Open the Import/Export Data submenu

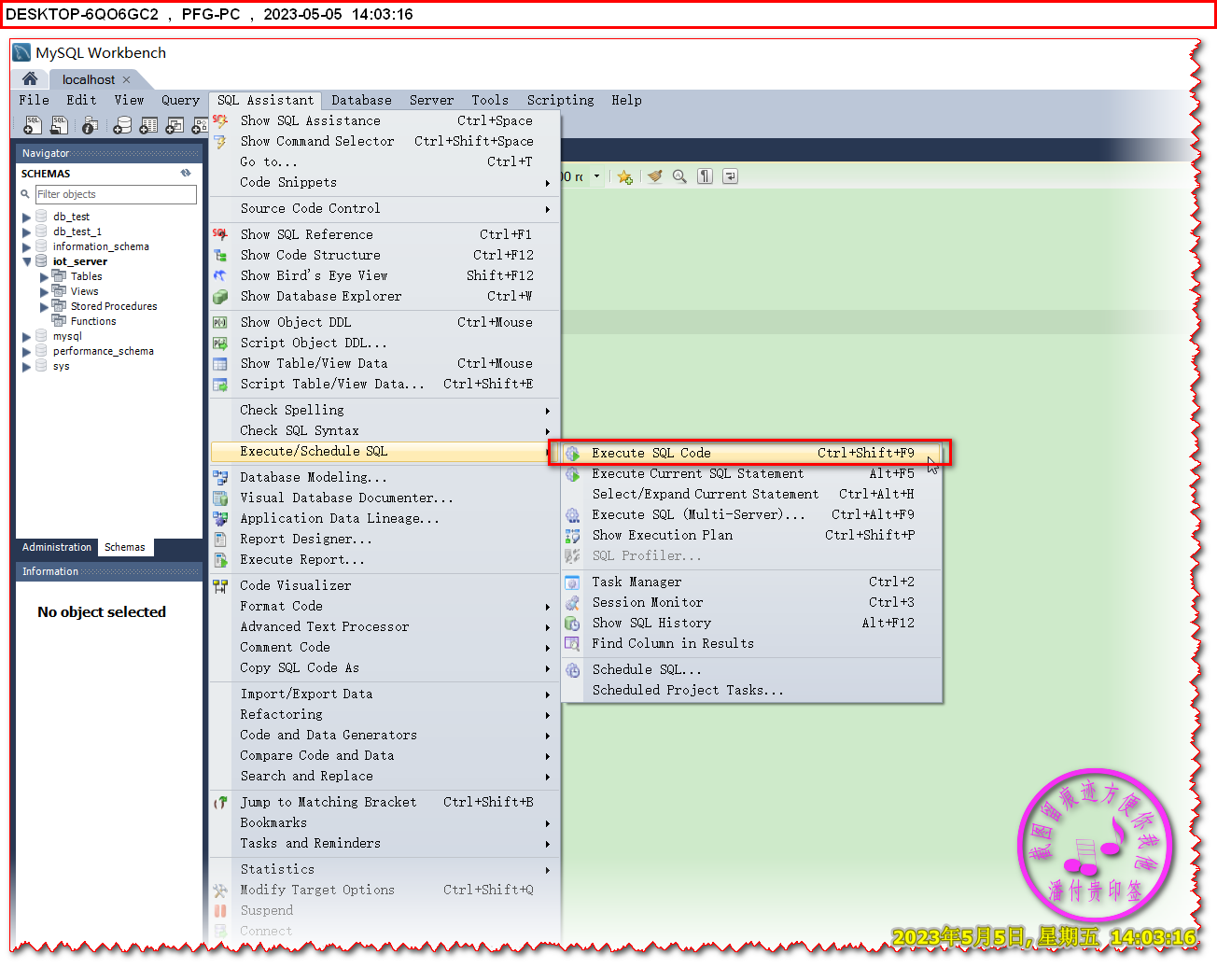385,694
